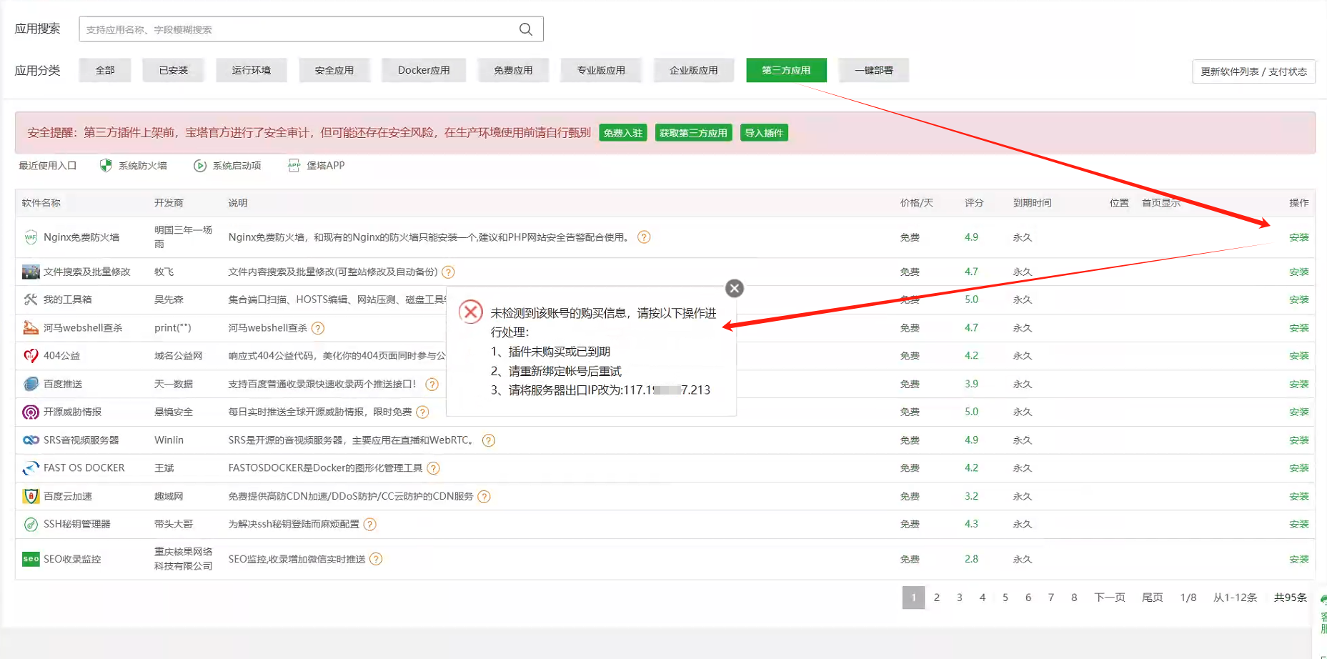The width and height of the screenshot is (1327, 659).
Task: Open 系统防火墙 shield shortcut icon
Action: coord(106,166)
